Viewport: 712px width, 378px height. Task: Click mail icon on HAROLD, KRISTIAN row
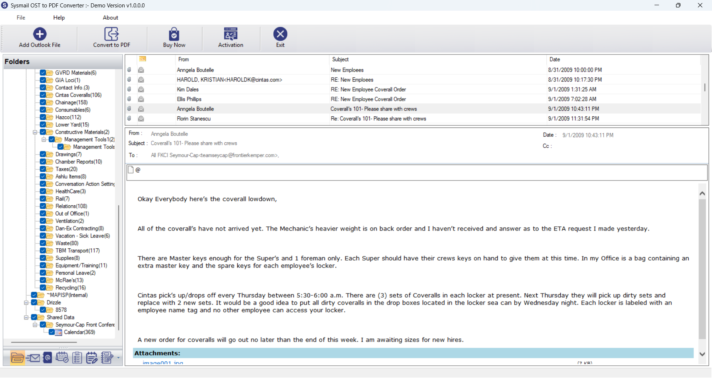tap(141, 80)
